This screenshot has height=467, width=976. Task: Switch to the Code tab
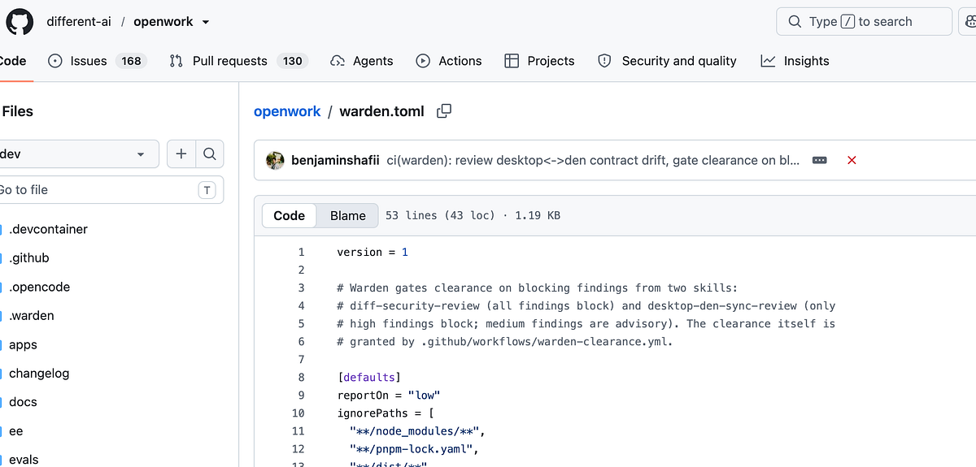[12, 61]
